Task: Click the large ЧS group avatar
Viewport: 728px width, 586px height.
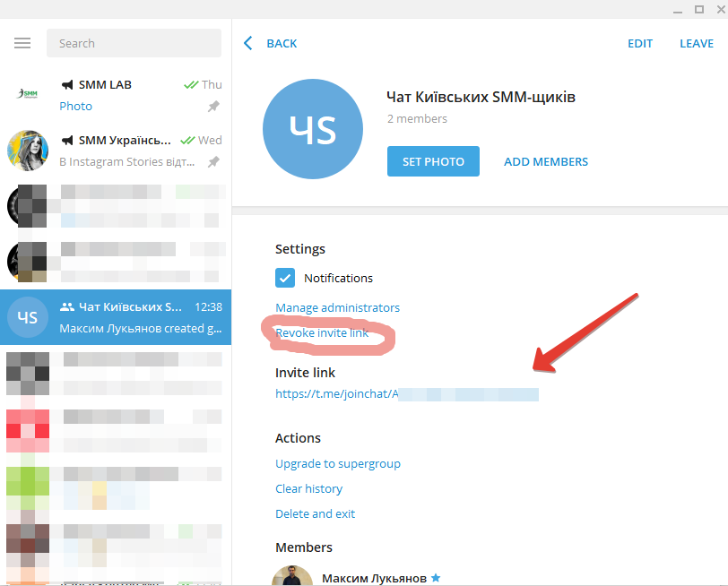Action: (x=313, y=130)
